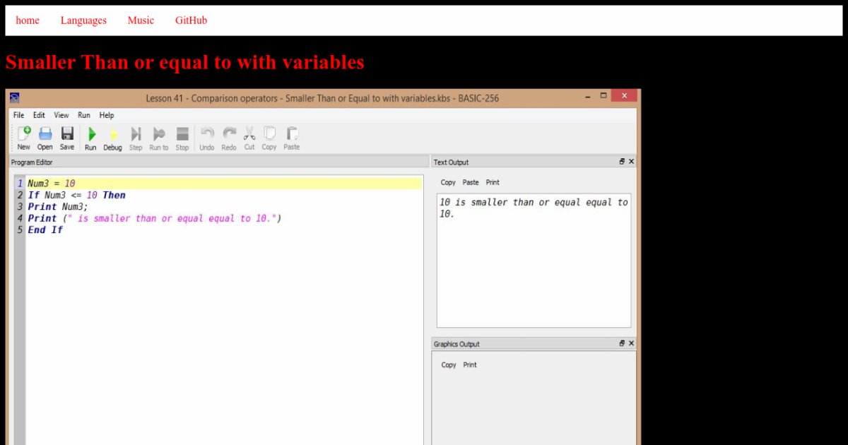Undock the Graphics Output panel
This screenshot has height=445, width=848.
622,343
